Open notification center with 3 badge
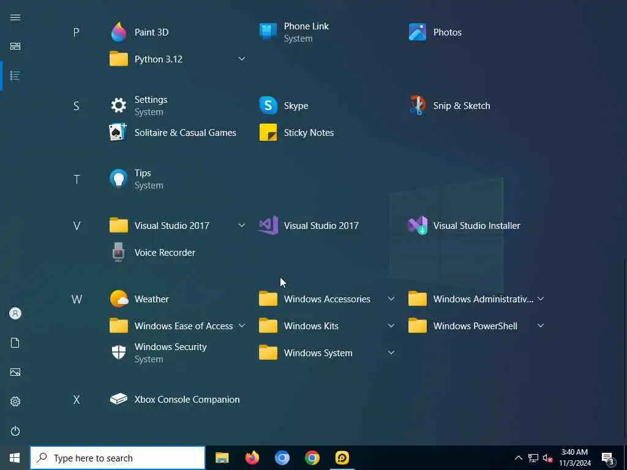627x470 pixels. click(x=607, y=458)
